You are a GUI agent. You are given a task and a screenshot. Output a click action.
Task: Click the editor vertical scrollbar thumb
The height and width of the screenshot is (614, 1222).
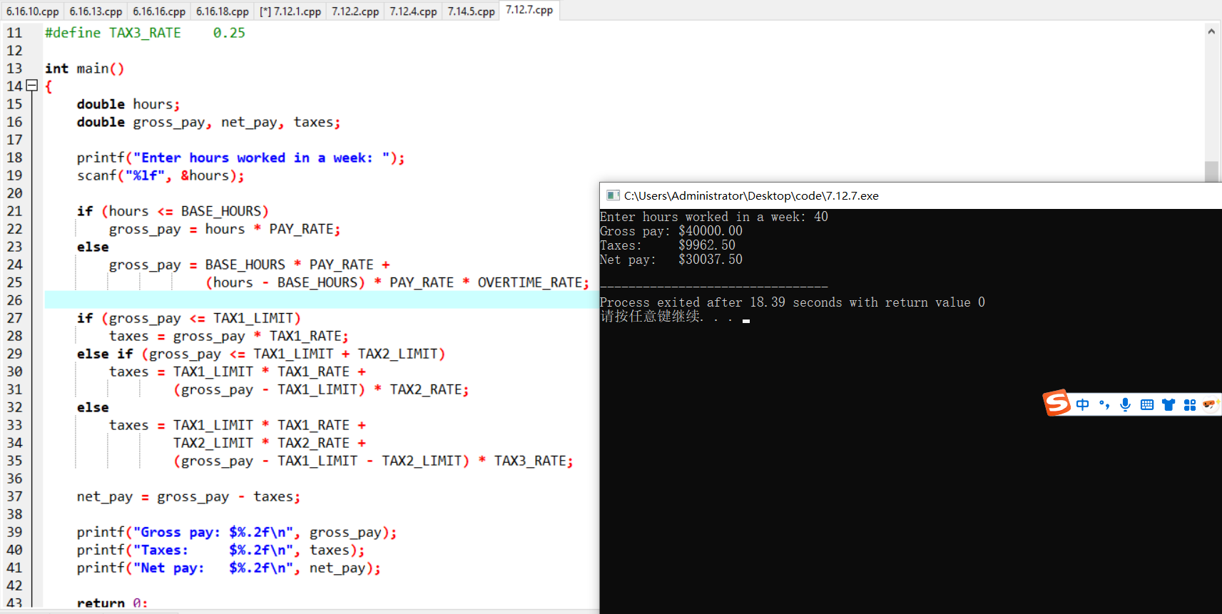pos(1211,171)
